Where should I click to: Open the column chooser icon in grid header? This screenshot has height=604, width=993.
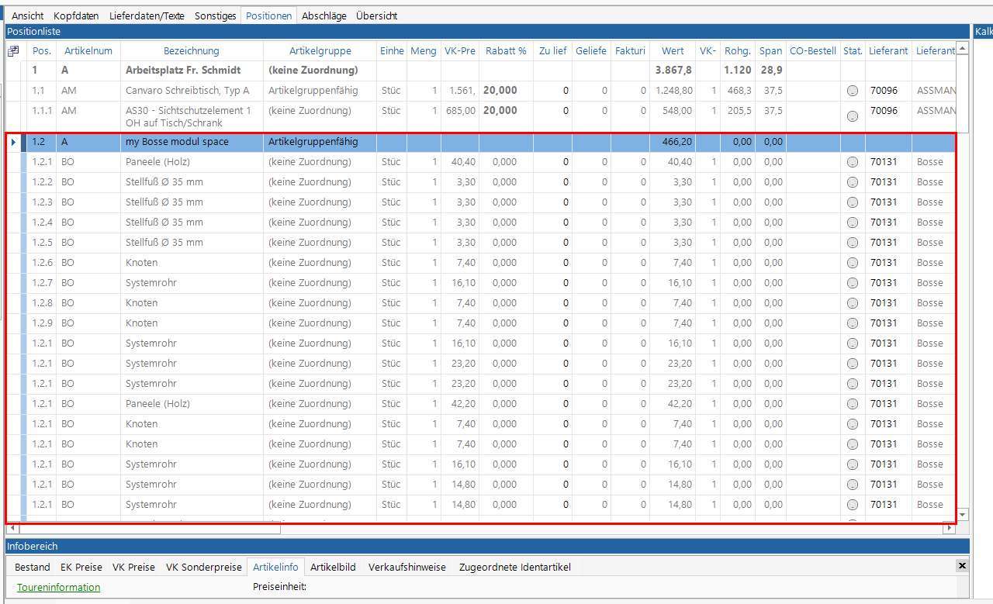tap(13, 51)
